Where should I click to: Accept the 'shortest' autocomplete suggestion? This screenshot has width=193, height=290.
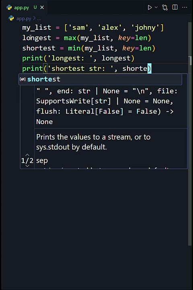(100, 79)
